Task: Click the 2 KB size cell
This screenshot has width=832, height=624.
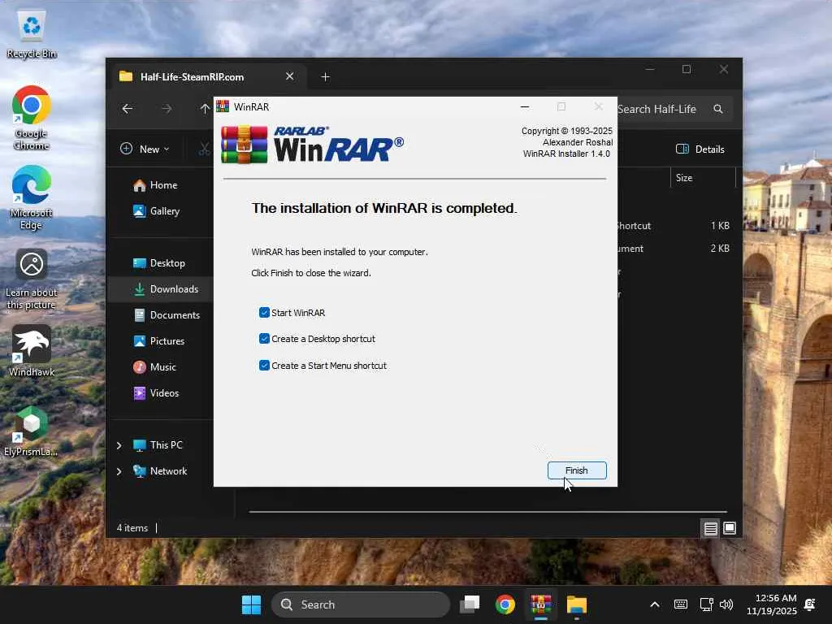Action: pyautogui.click(x=720, y=249)
